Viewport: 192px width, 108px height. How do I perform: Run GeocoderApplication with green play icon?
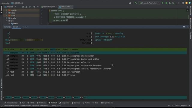163,3
